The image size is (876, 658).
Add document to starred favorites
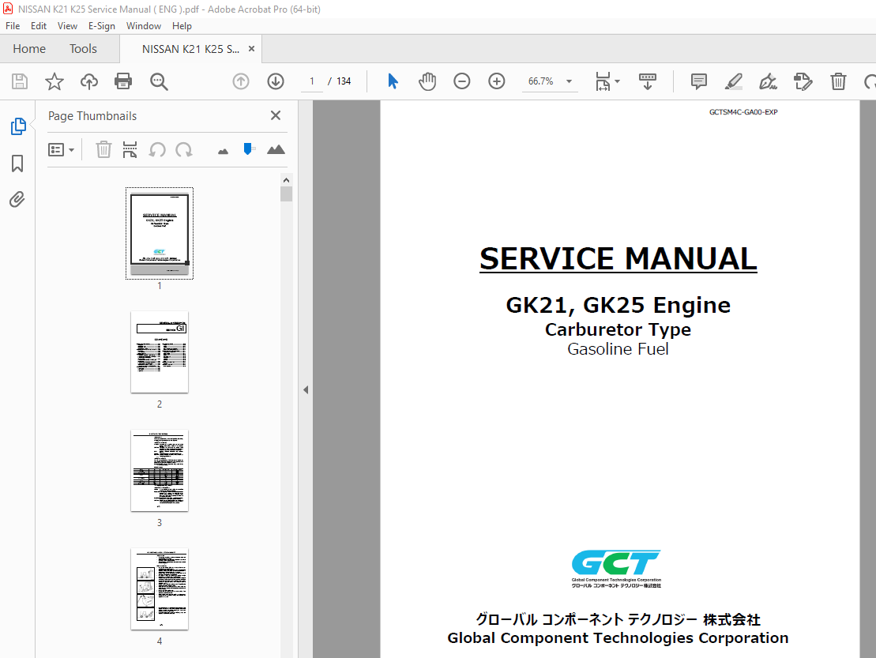pos(55,81)
